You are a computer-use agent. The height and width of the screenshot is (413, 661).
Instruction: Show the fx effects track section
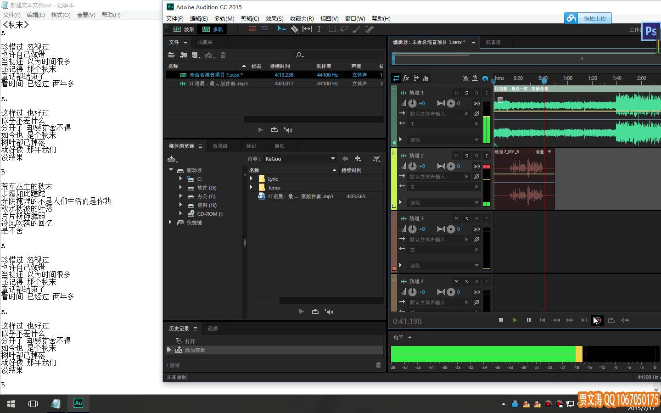pos(406,78)
